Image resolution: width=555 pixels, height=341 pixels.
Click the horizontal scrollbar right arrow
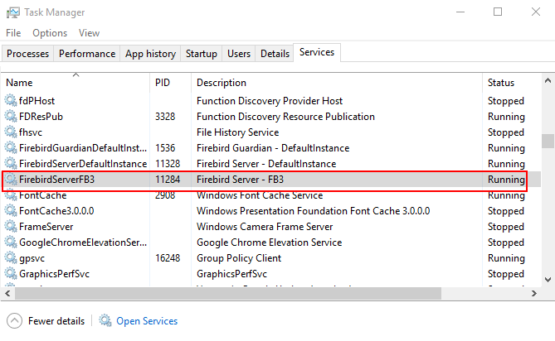pos(534,293)
